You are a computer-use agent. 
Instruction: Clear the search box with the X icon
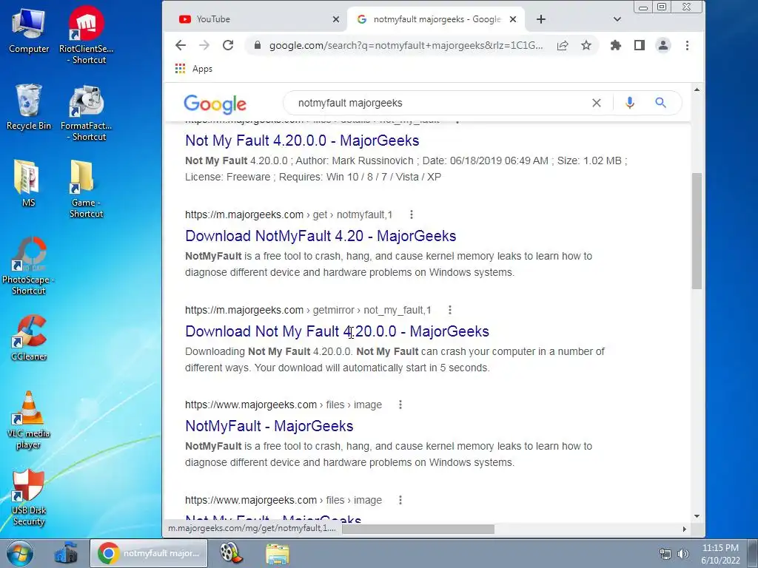click(x=597, y=103)
